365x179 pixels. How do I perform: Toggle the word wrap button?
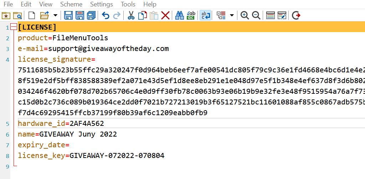pyautogui.click(x=205, y=15)
